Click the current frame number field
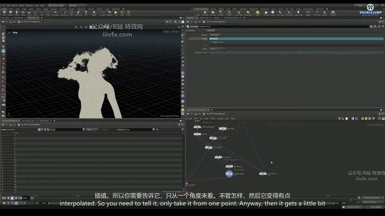 pos(26,198)
